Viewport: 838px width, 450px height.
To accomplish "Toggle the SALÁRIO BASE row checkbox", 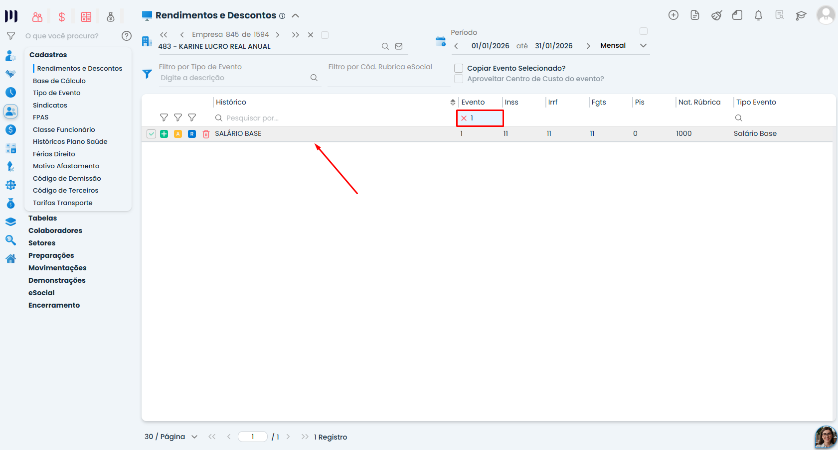I will [152, 134].
